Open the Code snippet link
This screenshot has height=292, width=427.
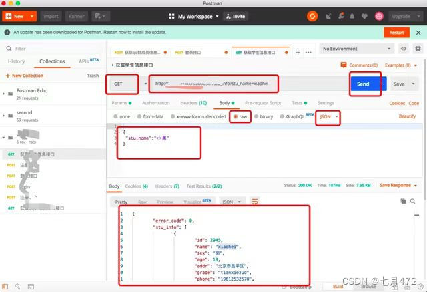[414, 104]
